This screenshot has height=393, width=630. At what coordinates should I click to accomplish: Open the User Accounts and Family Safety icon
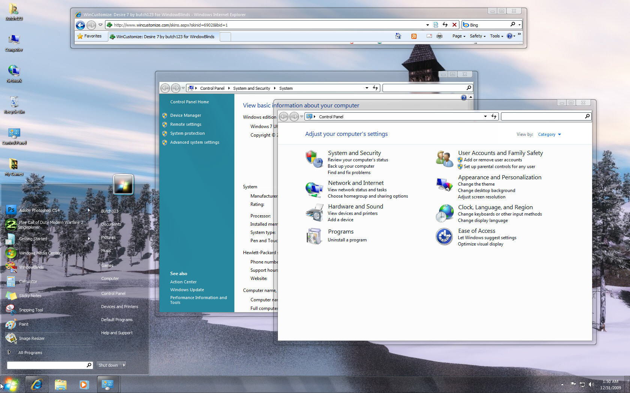[x=444, y=159]
